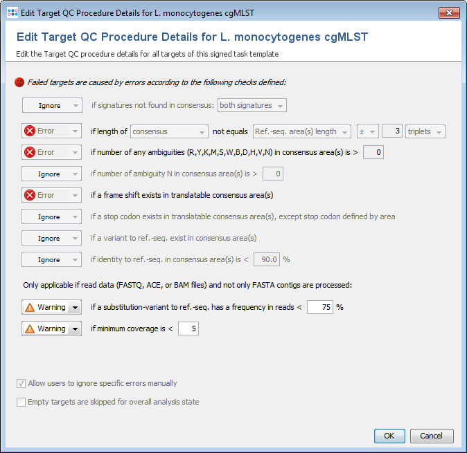This screenshot has width=467, height=453.
Task: Open the 'both signatures' dropdown
Action: click(x=252, y=105)
